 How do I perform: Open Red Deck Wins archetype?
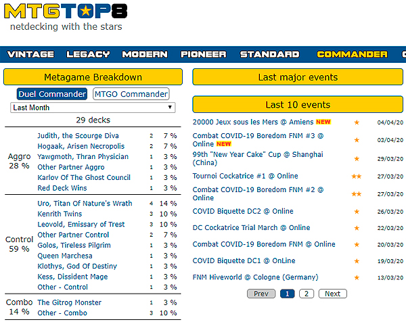[62, 188]
